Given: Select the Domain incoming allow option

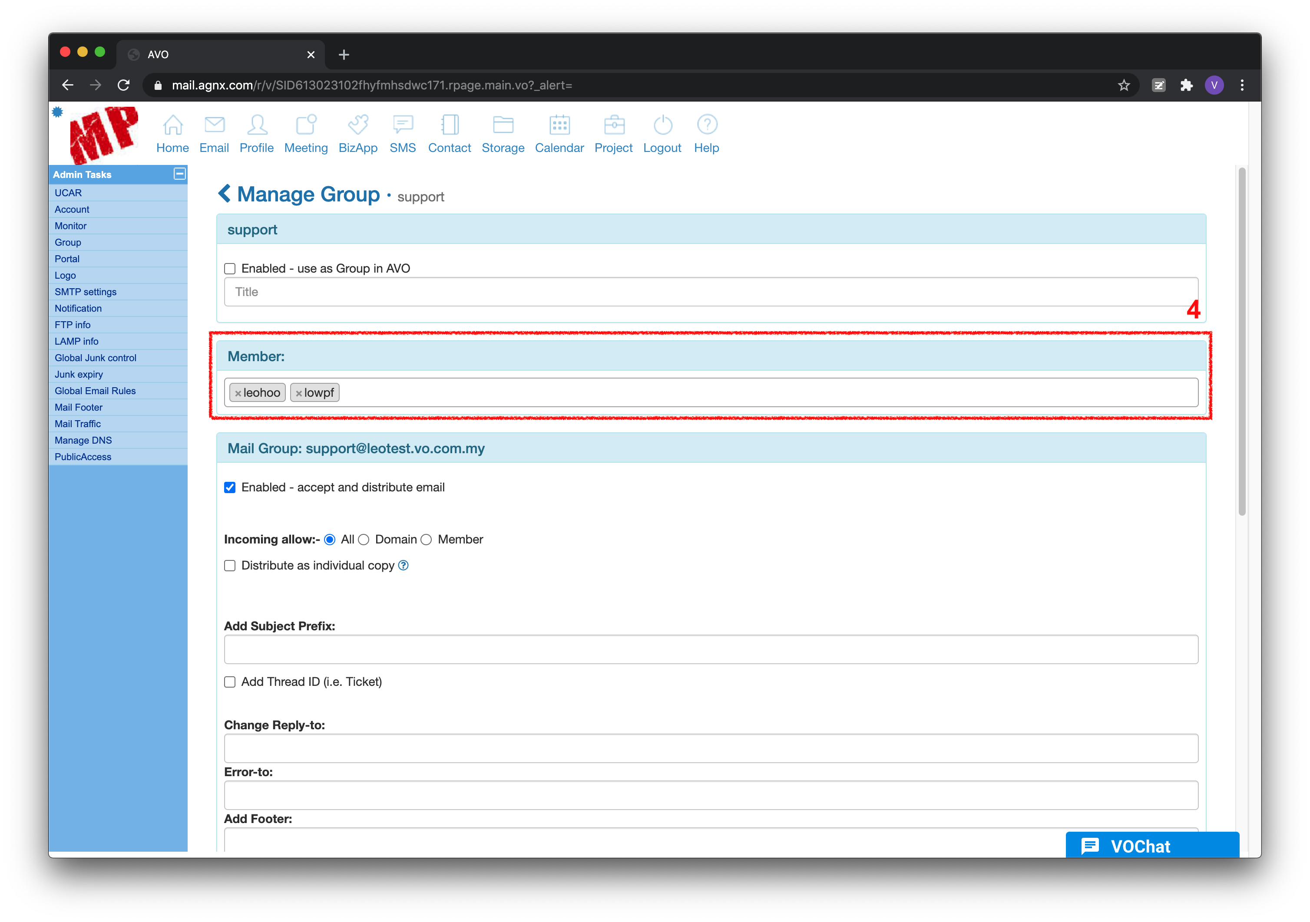Looking at the screenshot, I should coord(364,540).
